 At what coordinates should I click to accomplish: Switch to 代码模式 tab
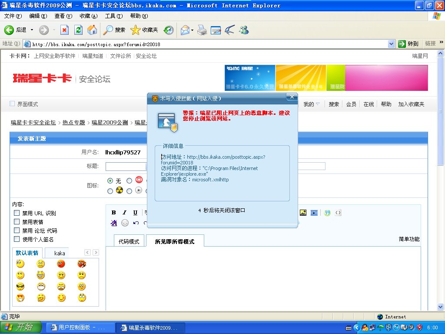tap(129, 241)
